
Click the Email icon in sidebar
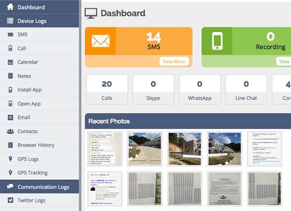[11, 117]
